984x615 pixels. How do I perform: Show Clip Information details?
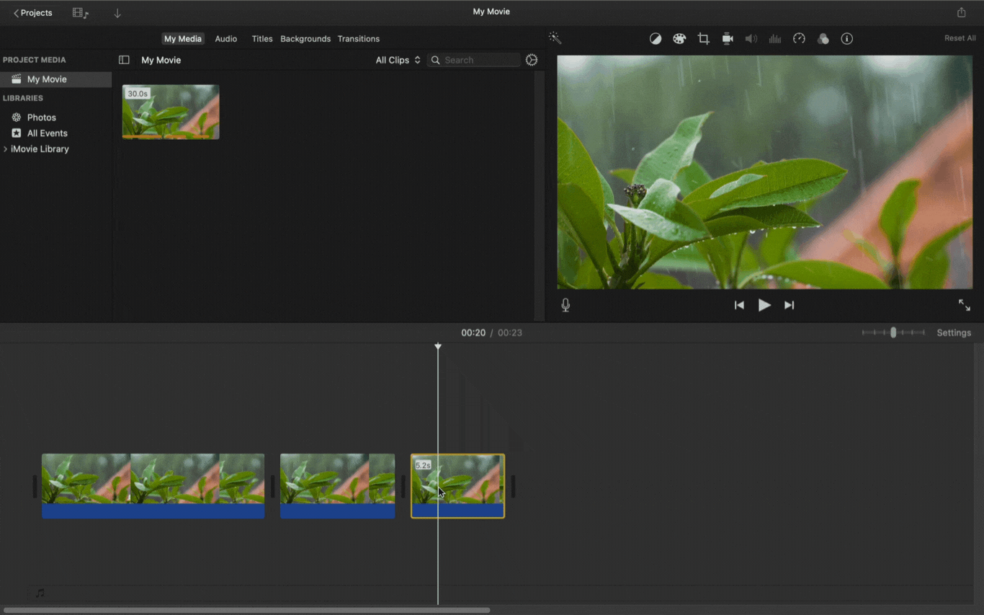(846, 38)
